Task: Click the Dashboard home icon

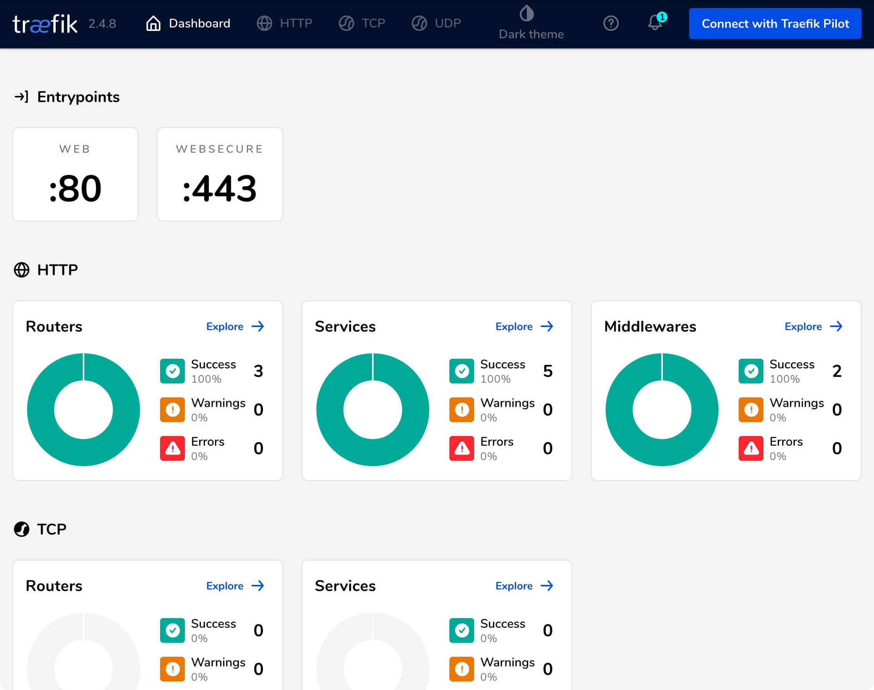Action: (152, 24)
